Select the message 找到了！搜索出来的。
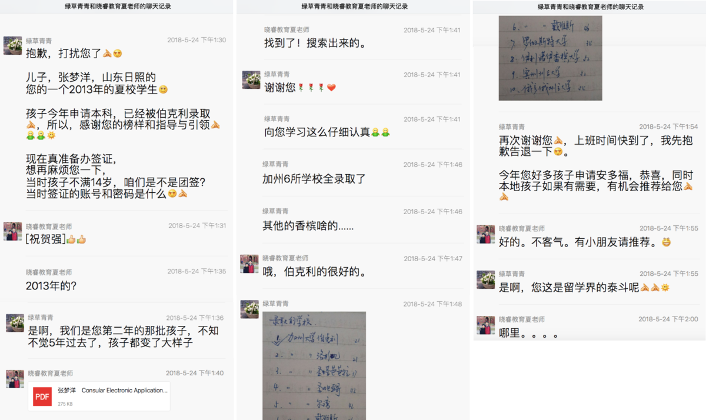 (315, 43)
